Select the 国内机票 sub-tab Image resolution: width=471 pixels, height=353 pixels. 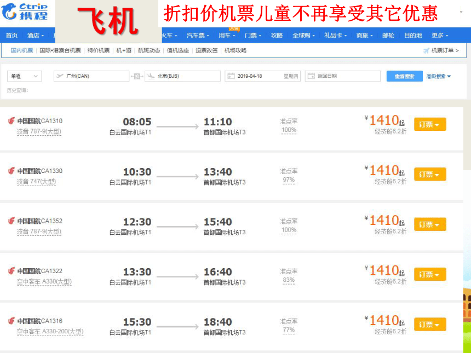coord(21,50)
